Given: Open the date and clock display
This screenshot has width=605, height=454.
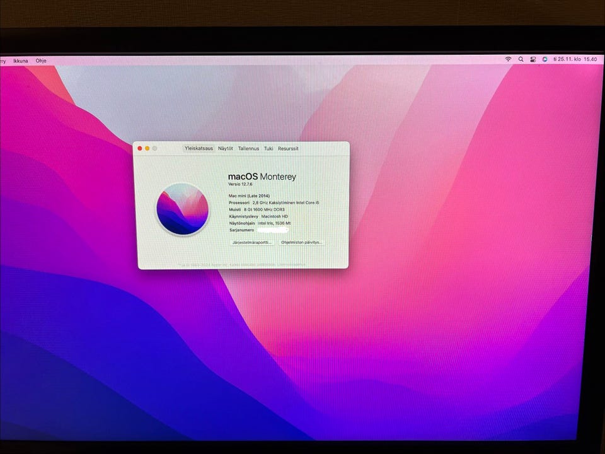Looking at the screenshot, I should click(575, 59).
